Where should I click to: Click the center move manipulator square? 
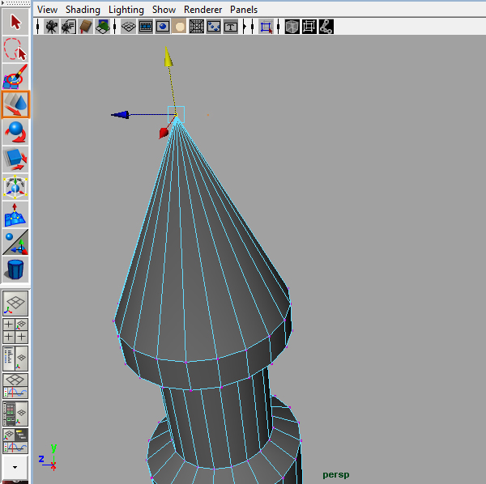coord(176,114)
